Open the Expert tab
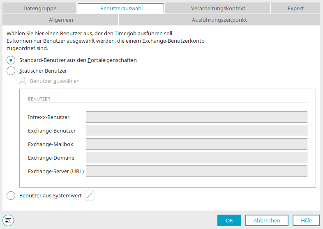The width and height of the screenshot is (323, 229). [295, 8]
